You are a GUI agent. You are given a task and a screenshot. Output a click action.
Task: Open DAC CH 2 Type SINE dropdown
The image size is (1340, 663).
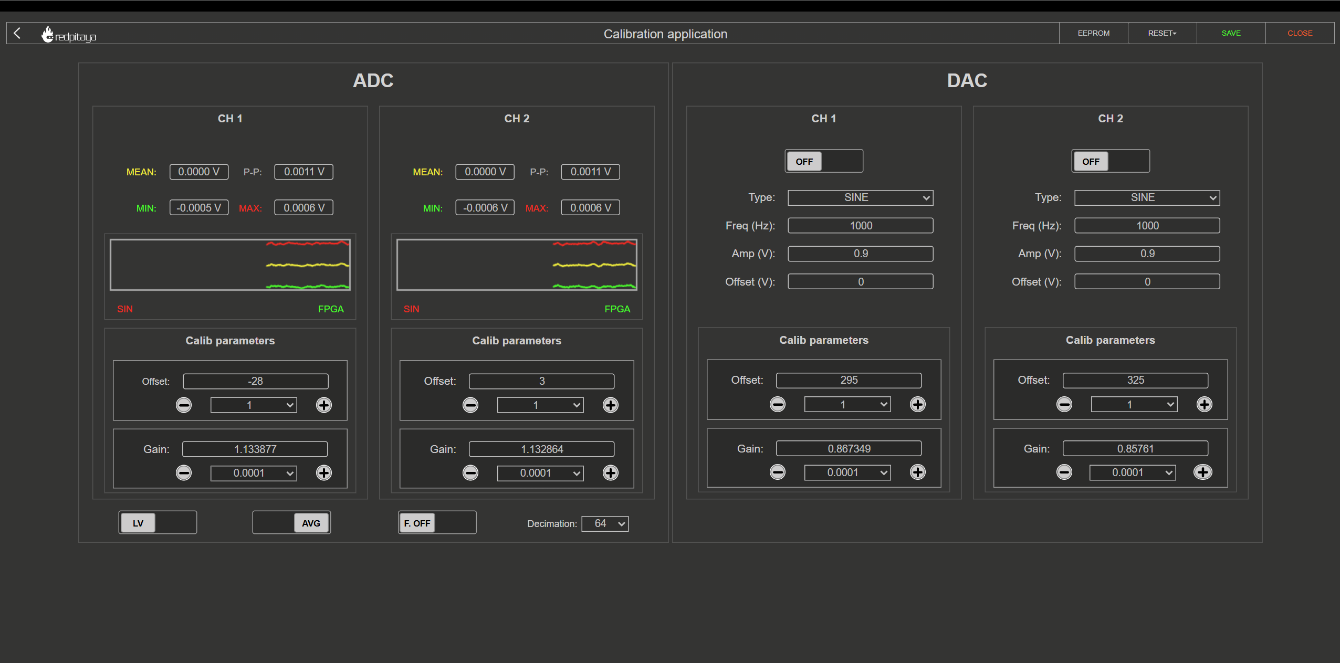(1147, 198)
